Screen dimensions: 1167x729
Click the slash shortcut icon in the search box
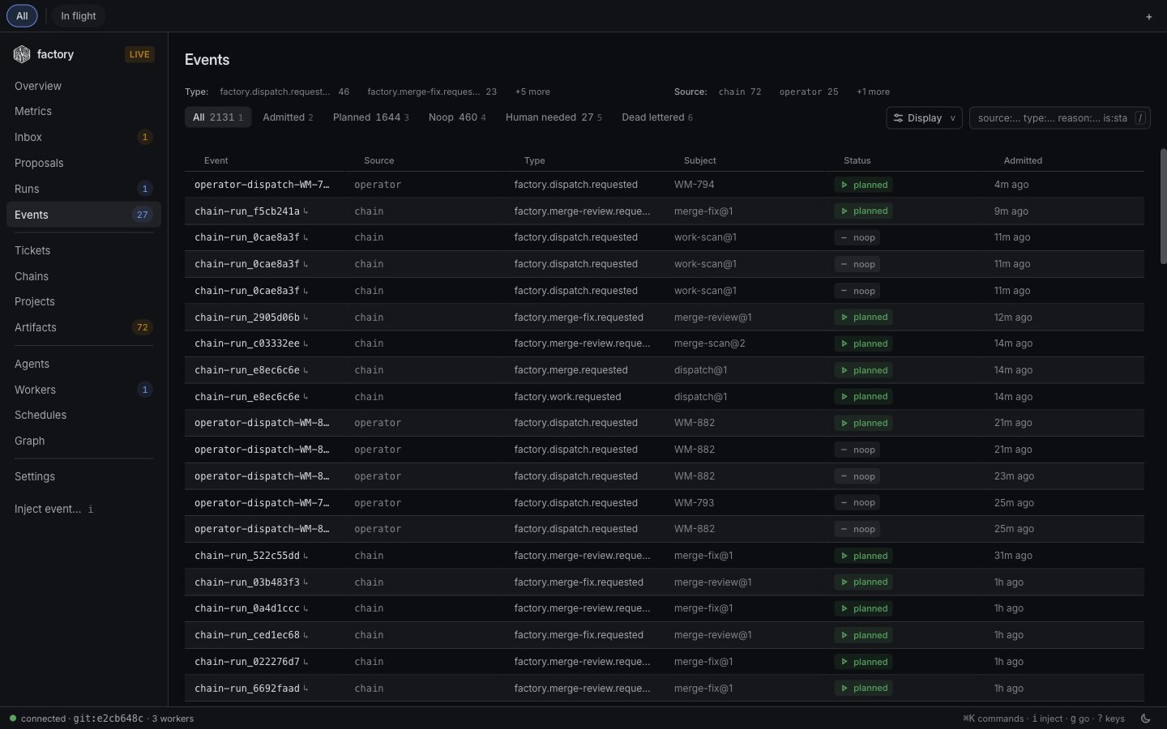pos(1140,118)
